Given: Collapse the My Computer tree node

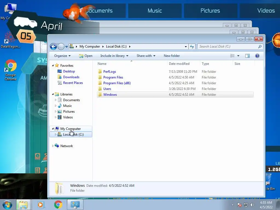Looking at the screenshot, I should (53, 129).
